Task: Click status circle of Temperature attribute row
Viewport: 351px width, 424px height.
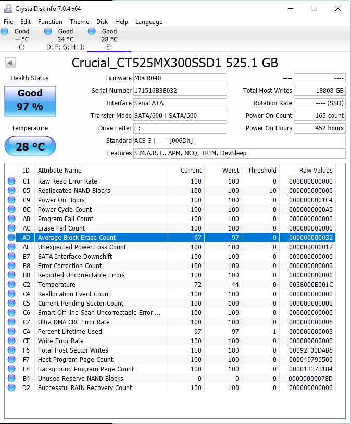Action: pos(11,284)
